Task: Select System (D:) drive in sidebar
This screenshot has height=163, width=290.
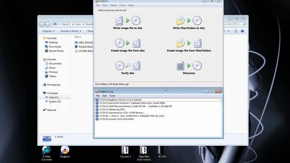Action: [53, 101]
